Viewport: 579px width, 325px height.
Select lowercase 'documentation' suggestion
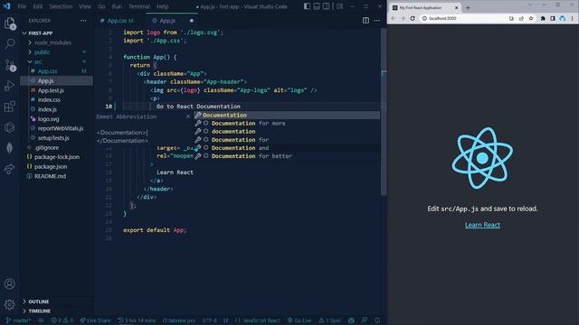click(x=287, y=132)
